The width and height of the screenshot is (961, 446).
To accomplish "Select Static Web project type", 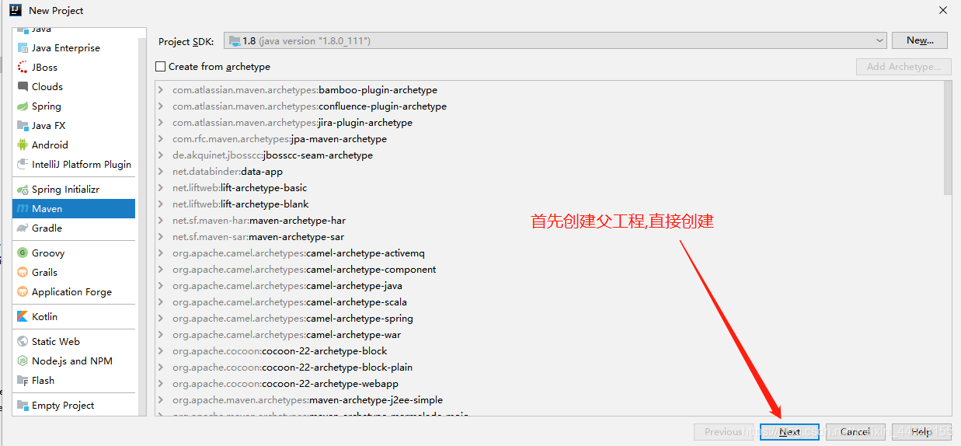I will pyautogui.click(x=74, y=342).
